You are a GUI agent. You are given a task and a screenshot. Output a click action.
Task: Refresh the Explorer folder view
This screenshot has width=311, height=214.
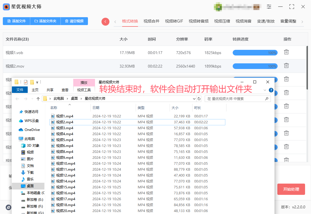coord(199,99)
